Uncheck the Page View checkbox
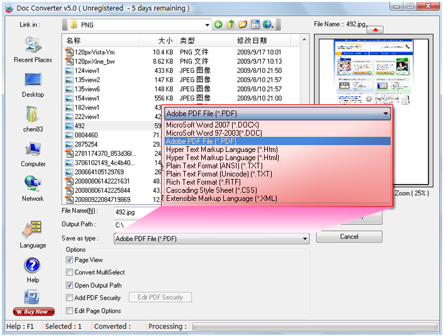 pos(70,260)
